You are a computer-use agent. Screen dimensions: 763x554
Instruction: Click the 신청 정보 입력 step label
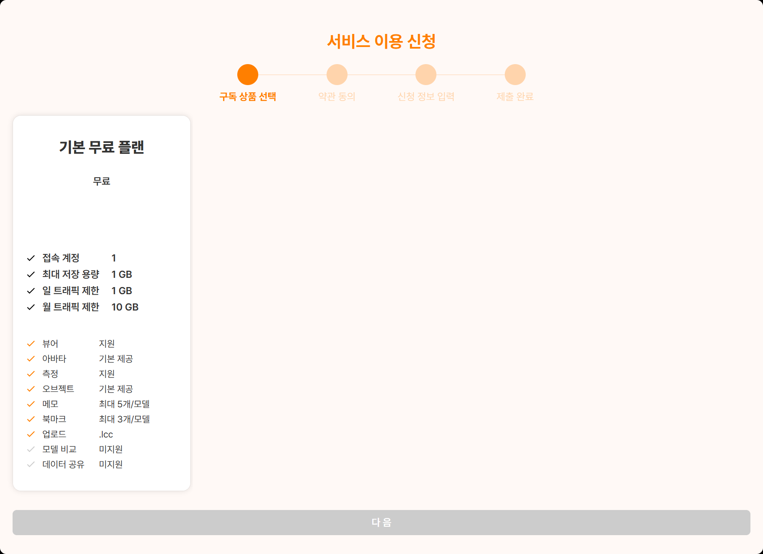(x=426, y=96)
